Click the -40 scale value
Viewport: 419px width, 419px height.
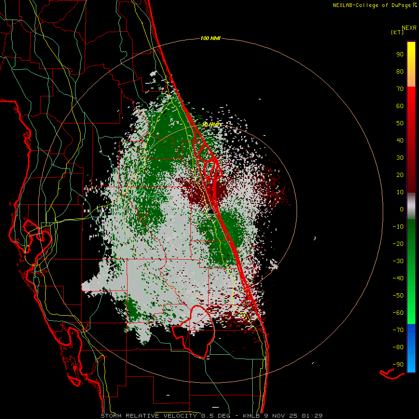coord(398,278)
